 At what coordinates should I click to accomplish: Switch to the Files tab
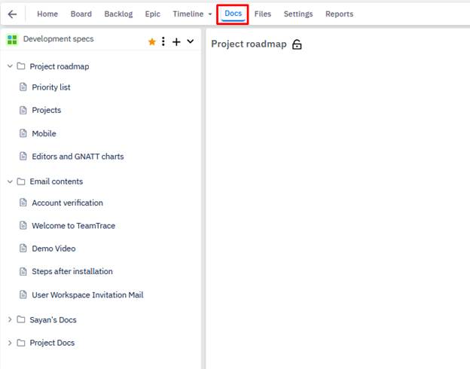(x=263, y=14)
